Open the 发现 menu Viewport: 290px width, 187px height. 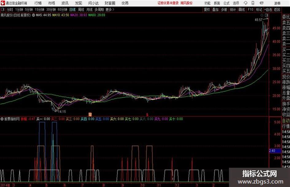(79, 3)
